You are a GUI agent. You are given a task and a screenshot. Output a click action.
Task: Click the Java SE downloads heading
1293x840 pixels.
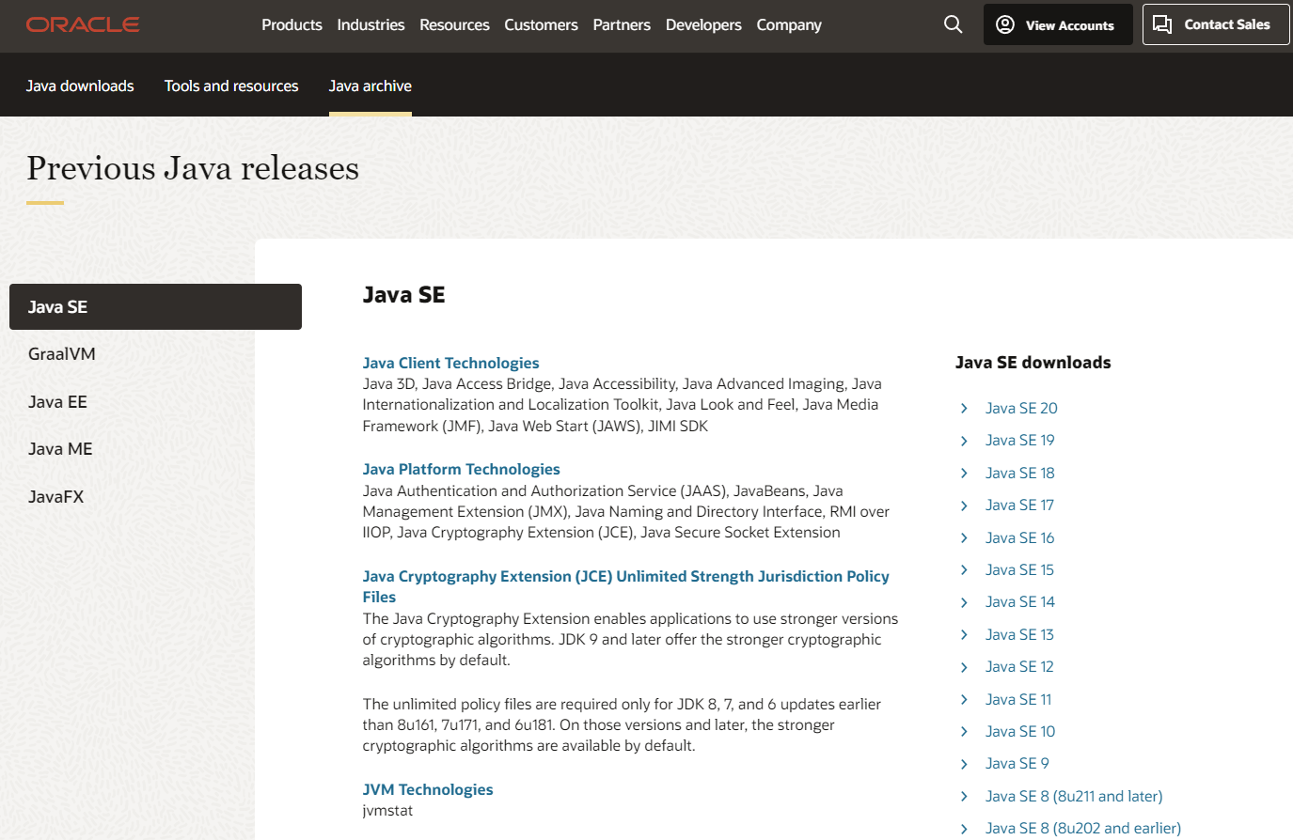[x=1033, y=363]
